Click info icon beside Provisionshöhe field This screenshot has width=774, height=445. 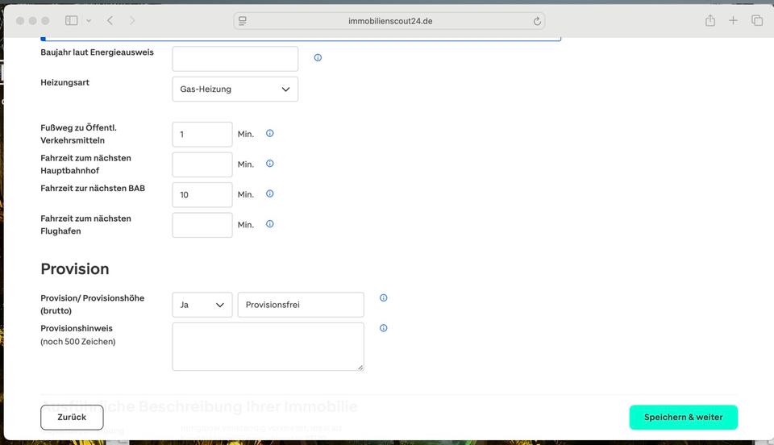click(384, 298)
